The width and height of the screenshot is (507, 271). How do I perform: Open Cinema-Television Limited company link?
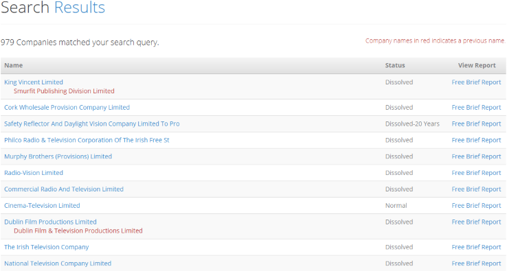42,205
